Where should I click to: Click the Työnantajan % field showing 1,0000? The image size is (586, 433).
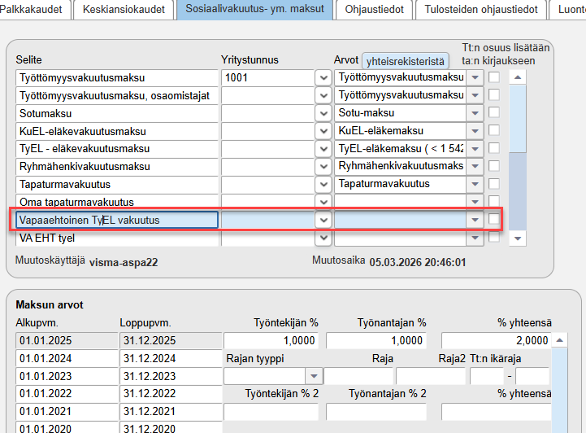[x=376, y=340]
